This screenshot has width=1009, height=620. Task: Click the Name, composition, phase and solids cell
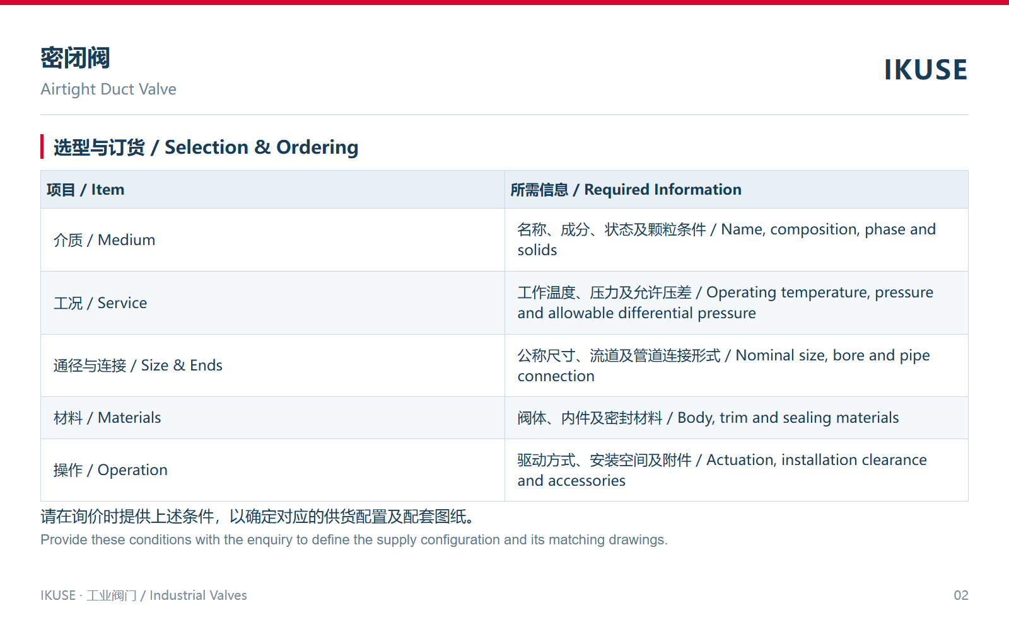(737, 240)
